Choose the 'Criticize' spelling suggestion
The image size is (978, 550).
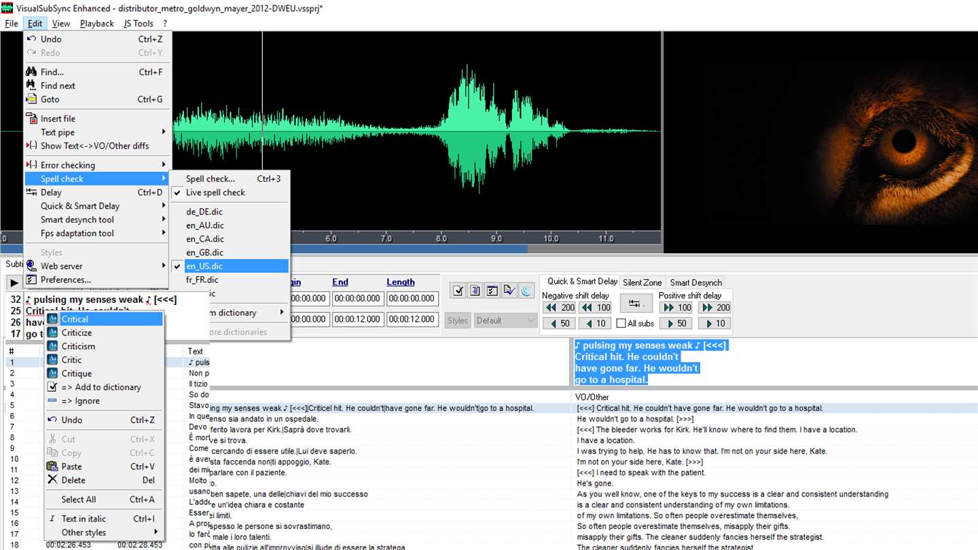coord(77,333)
